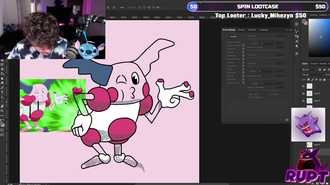Toggle the lock beside Noise
This screenshot has width=330, height=185.
[x=243, y=69]
